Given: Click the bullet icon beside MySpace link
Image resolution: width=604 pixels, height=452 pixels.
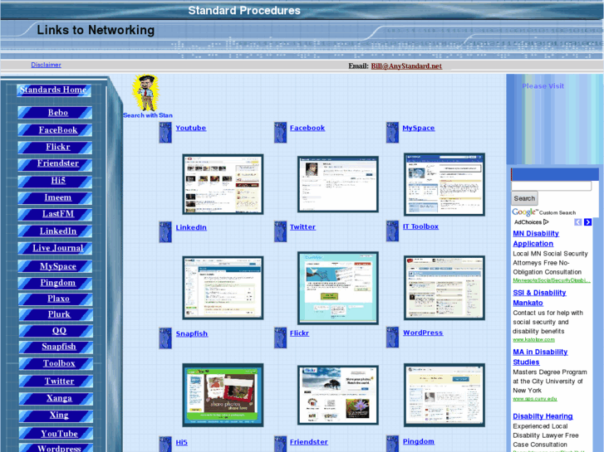Looking at the screenshot, I should (392, 133).
